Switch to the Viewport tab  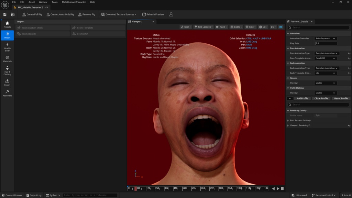click(137, 22)
